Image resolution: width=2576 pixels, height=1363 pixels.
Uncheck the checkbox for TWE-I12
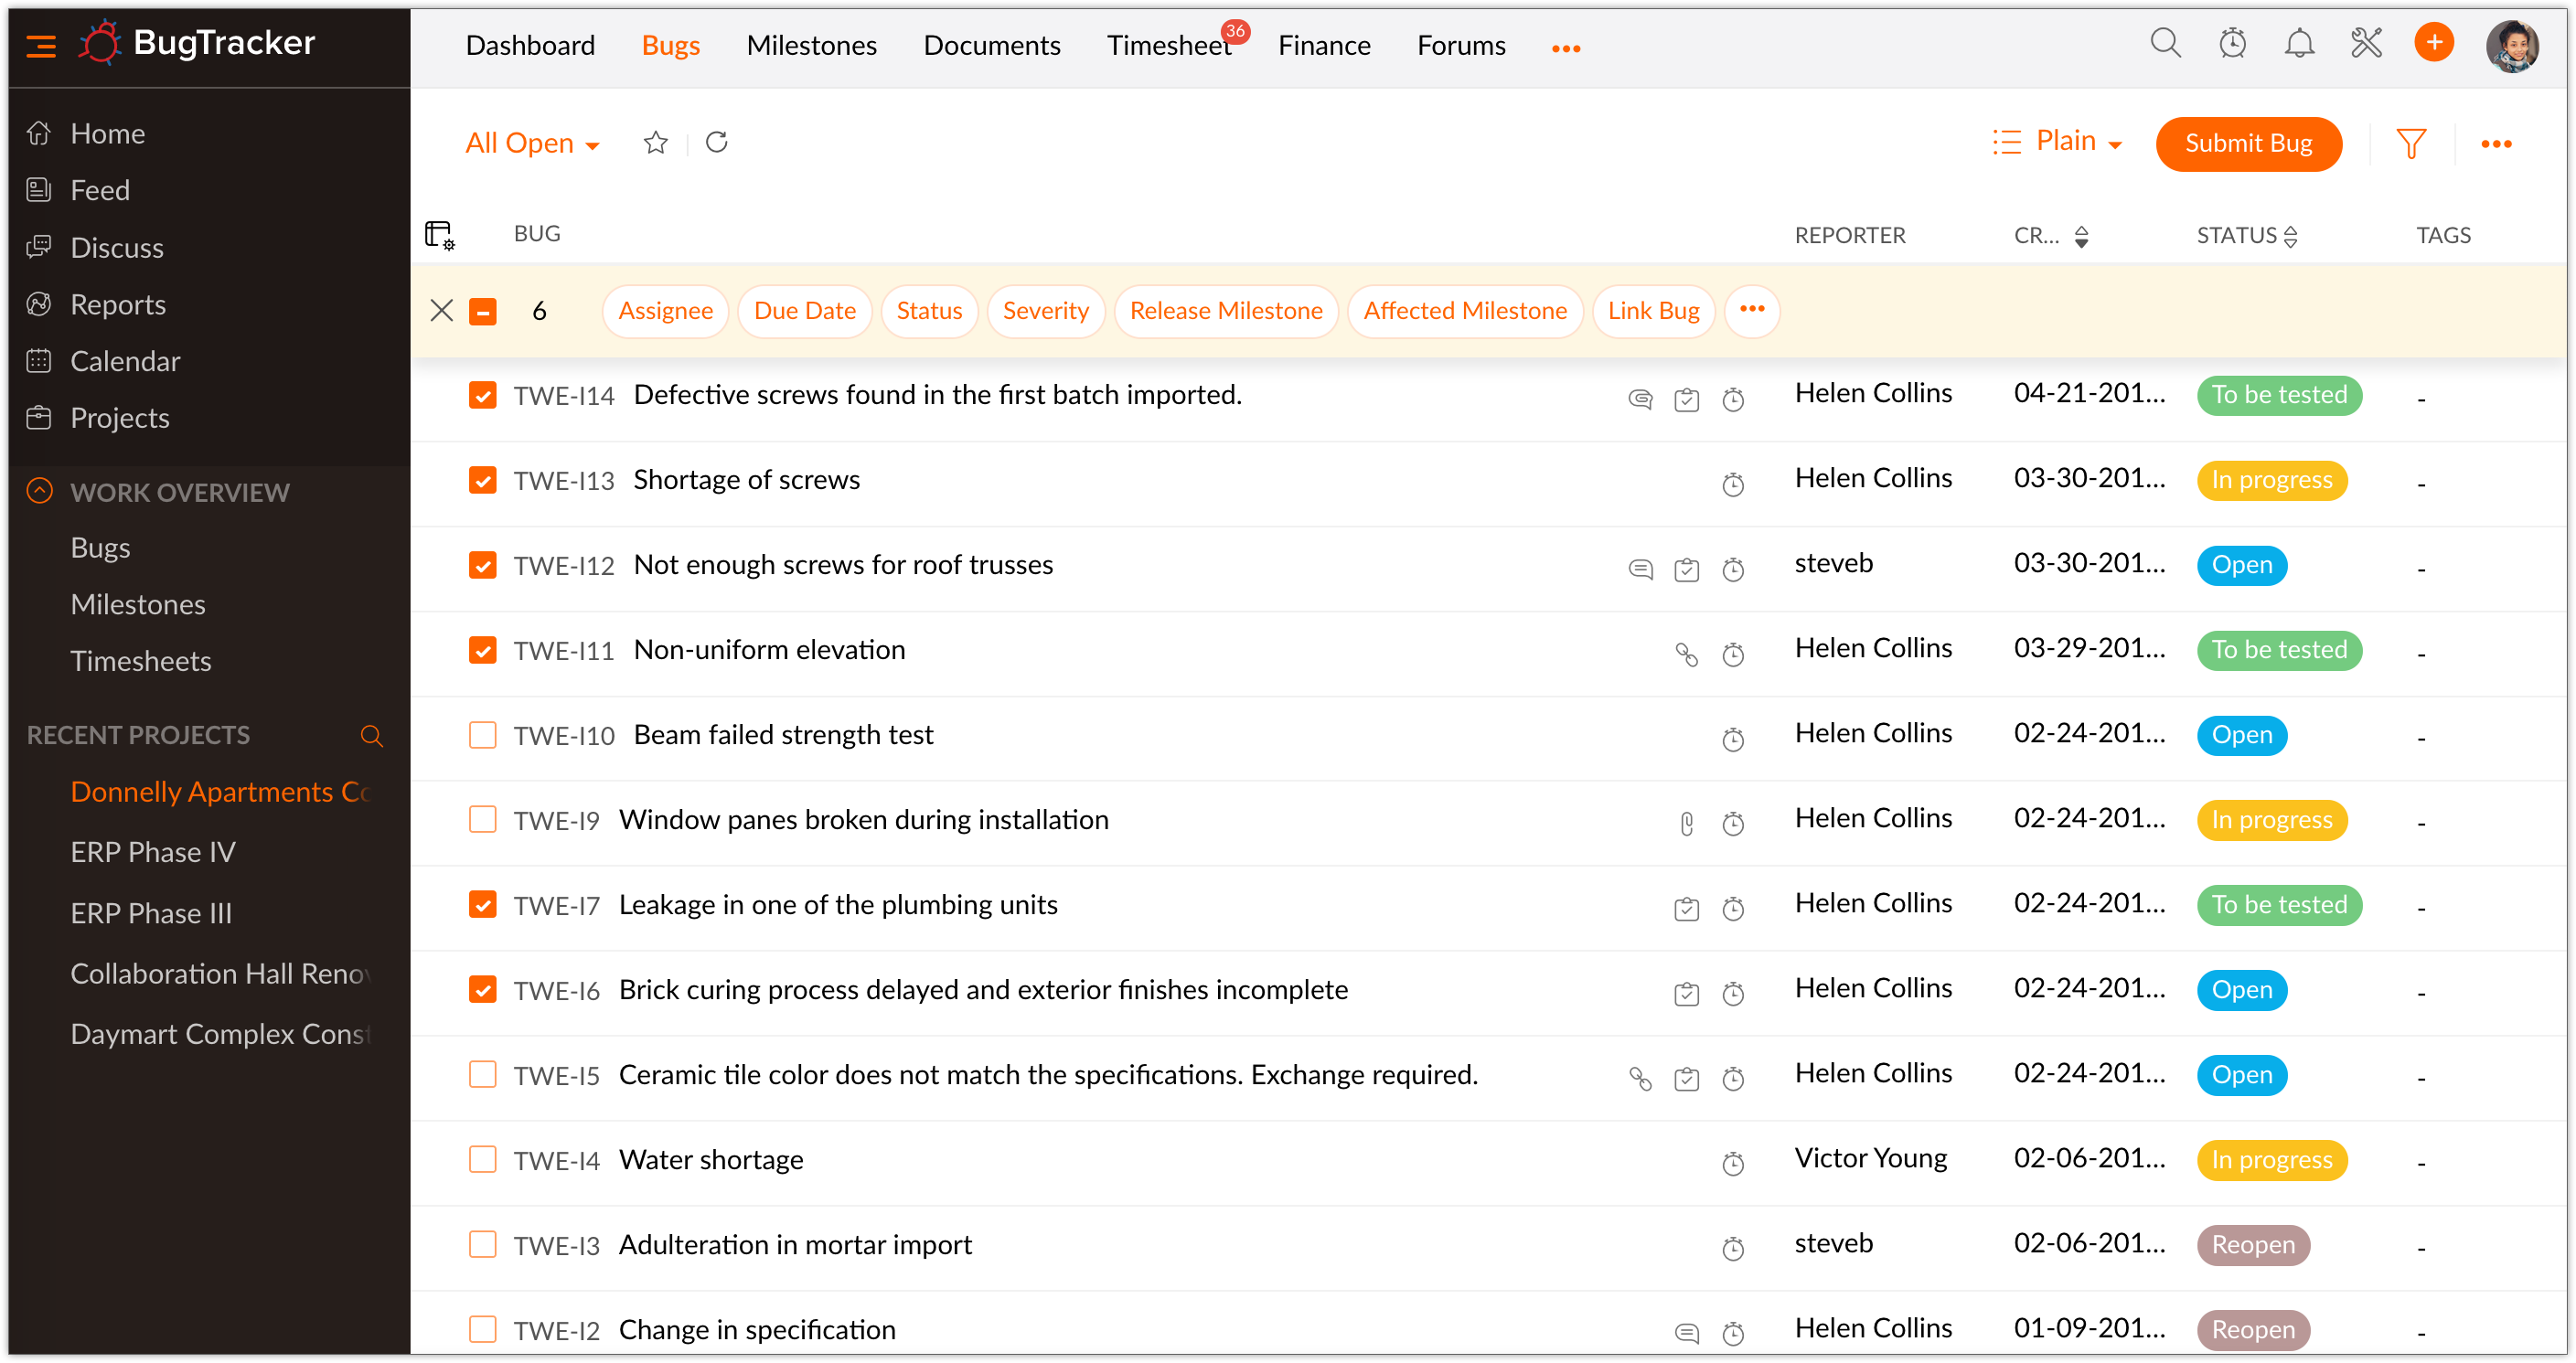pos(483,564)
